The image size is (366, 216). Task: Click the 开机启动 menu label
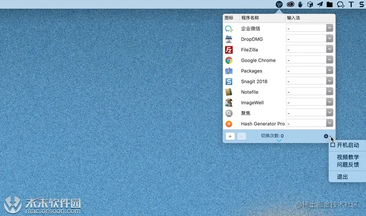[x=348, y=145]
